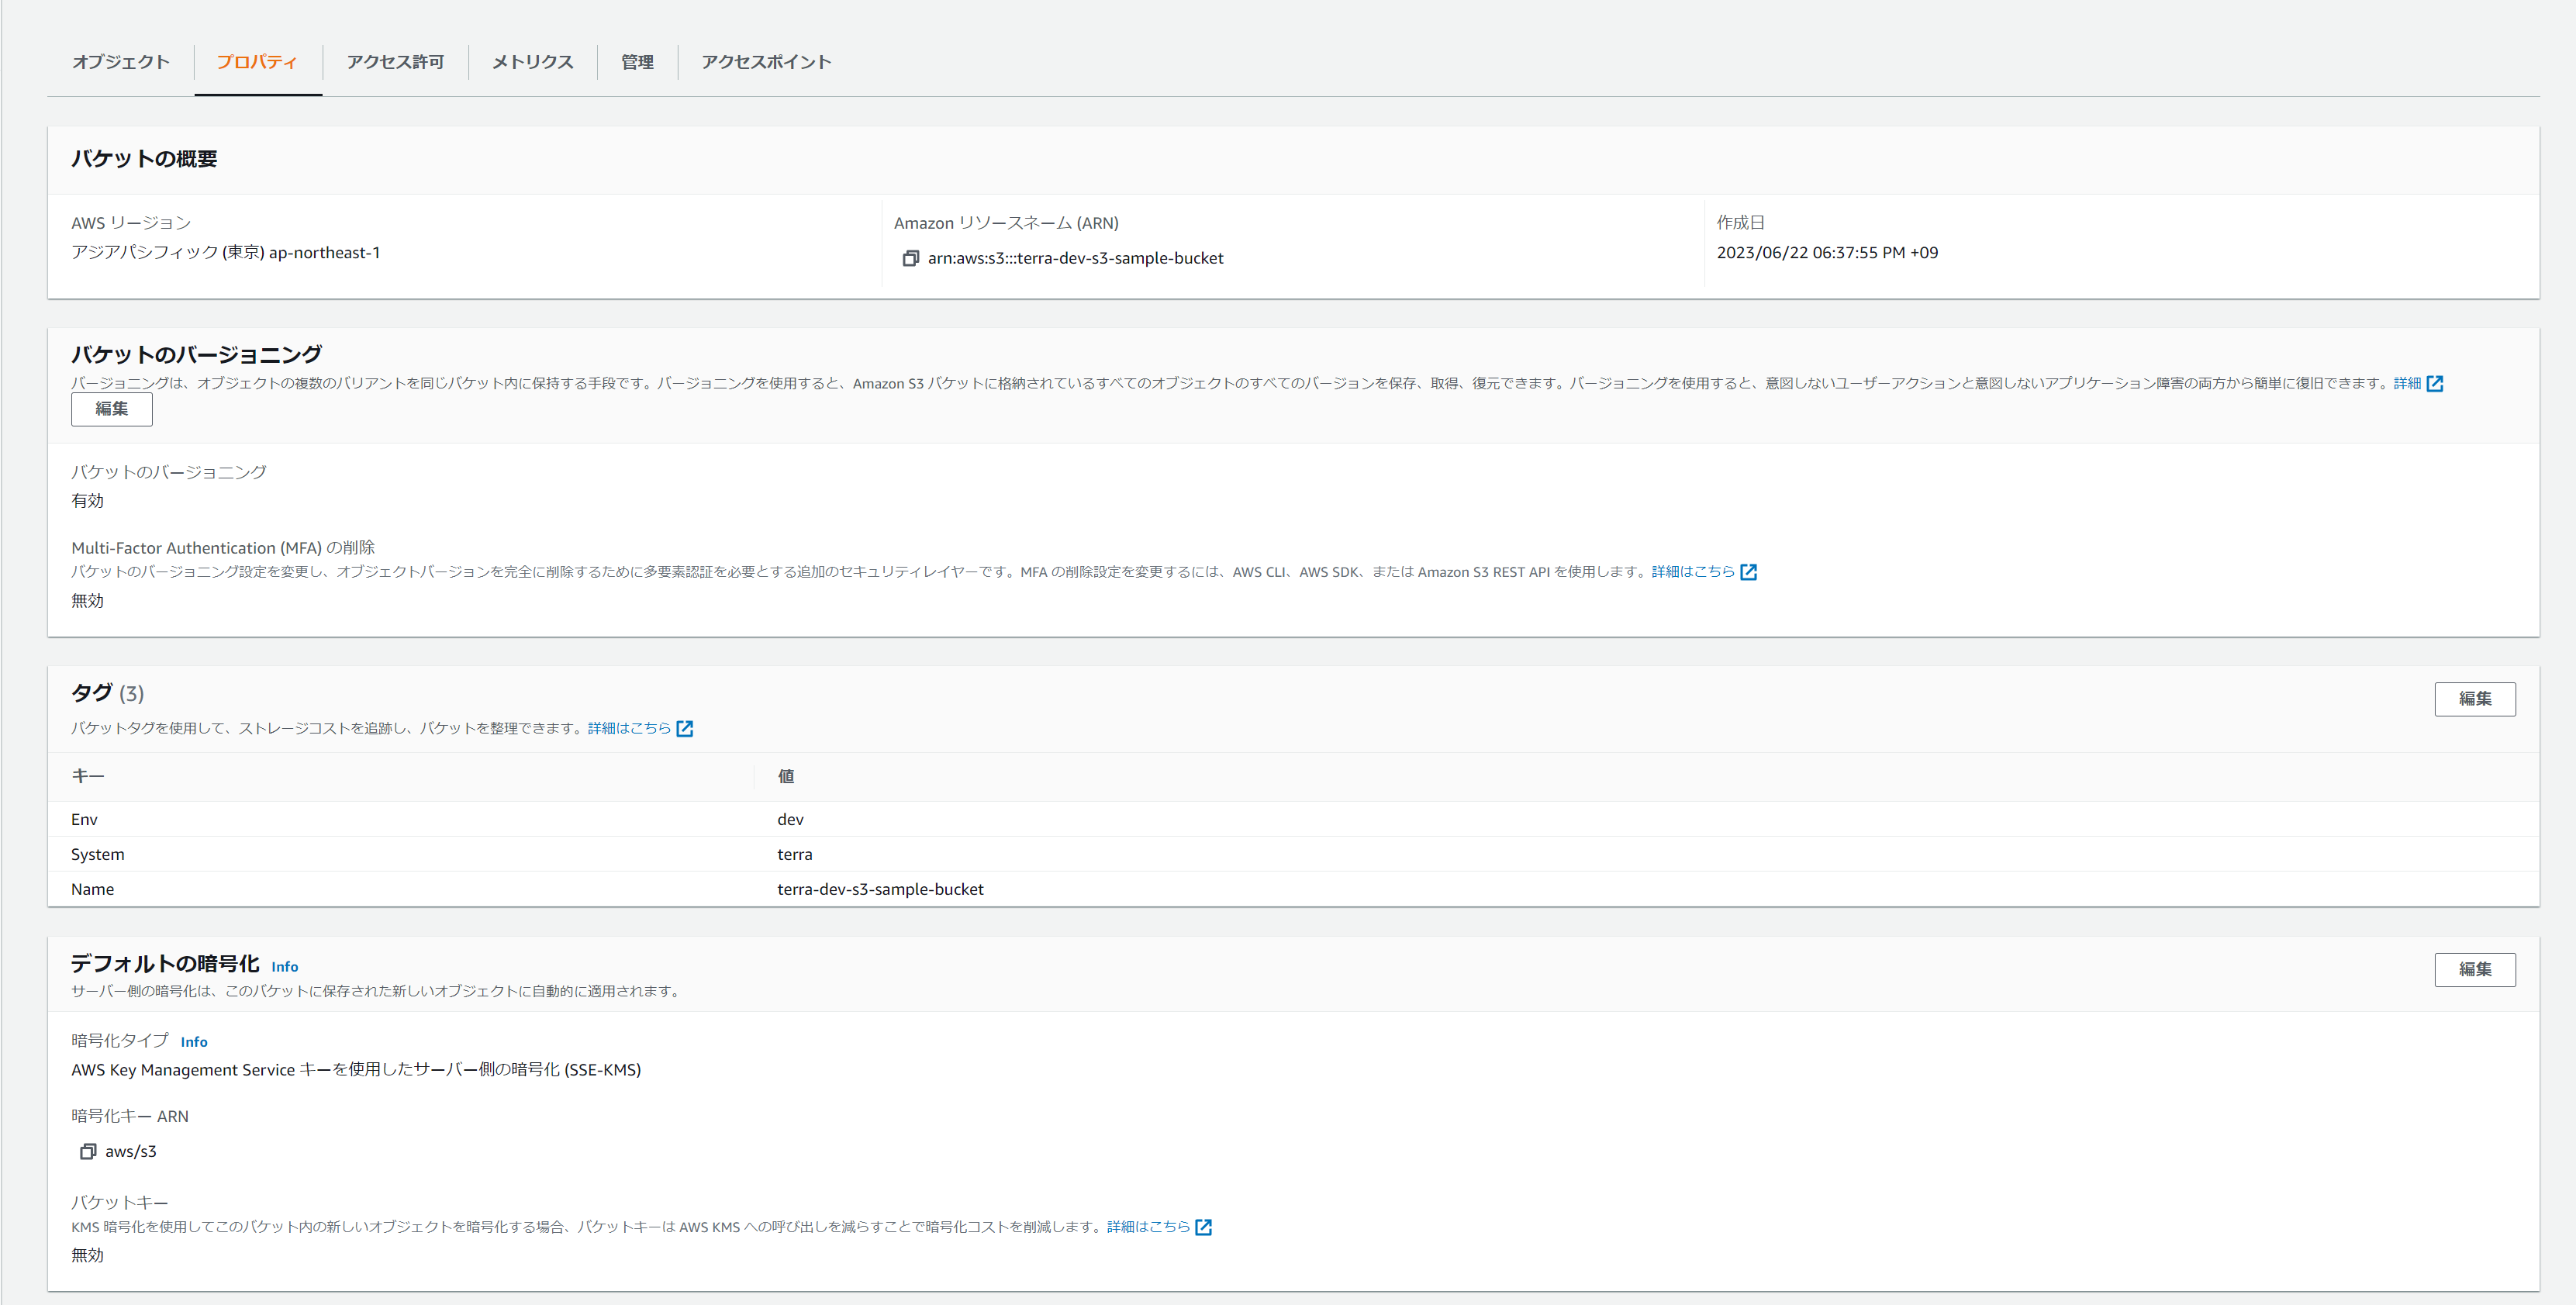Viewport: 2576px width, 1305px height.
Task: Copy the encryption key ARN aws/s3
Action: coord(88,1151)
